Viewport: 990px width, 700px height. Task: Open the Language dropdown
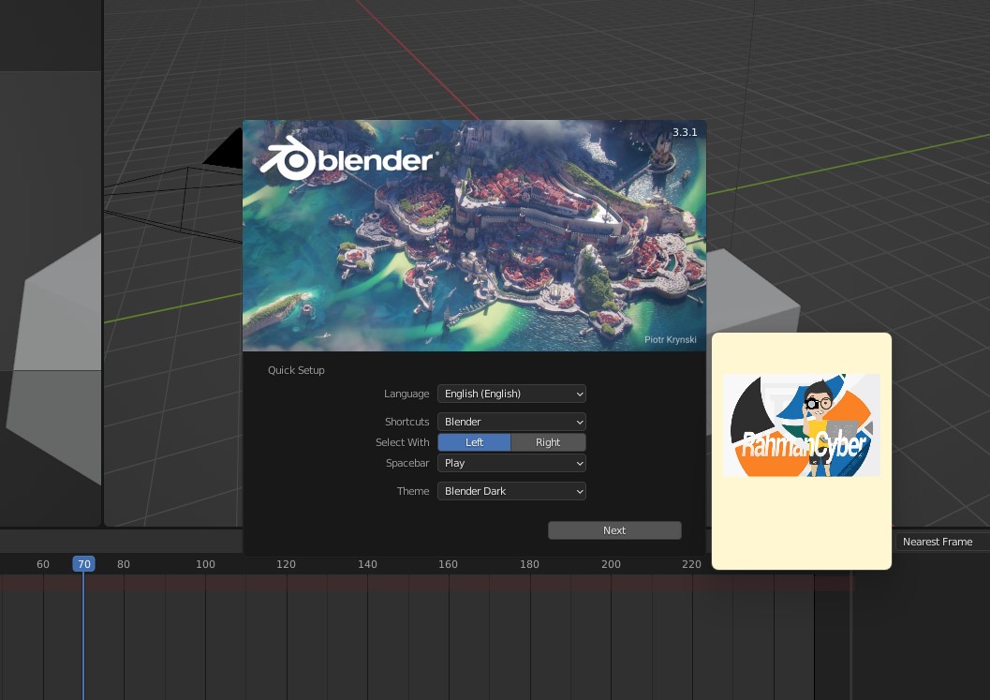pos(511,394)
